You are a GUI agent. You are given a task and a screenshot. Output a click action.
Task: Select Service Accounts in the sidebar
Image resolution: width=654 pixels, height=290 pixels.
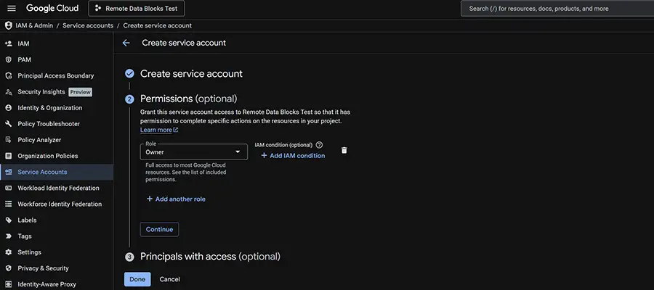[56, 172]
